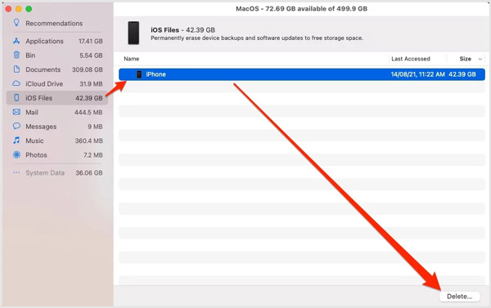Click the small phone icon in iPhone row

(x=139, y=74)
